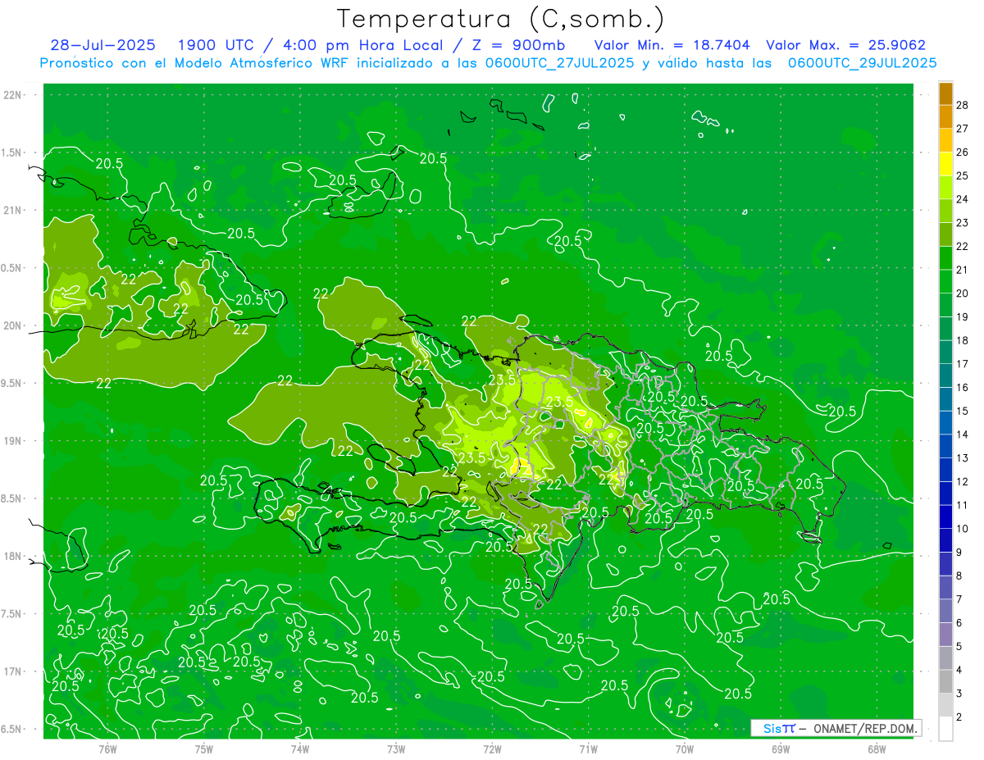Screen dimensions: 984x760
Task: Click the legend value '10'
Action: [x=963, y=529]
